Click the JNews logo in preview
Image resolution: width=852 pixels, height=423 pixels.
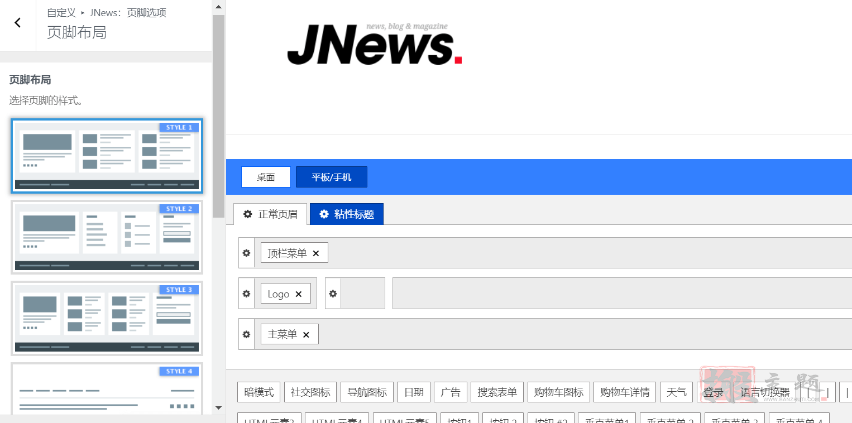tap(375, 44)
